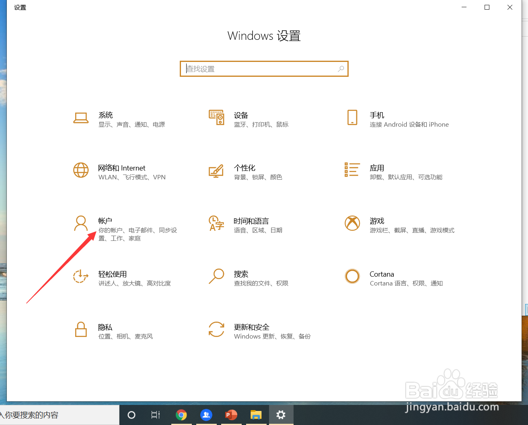
Task: Open the 轻松使用 accessibility icon
Action: [81, 276]
